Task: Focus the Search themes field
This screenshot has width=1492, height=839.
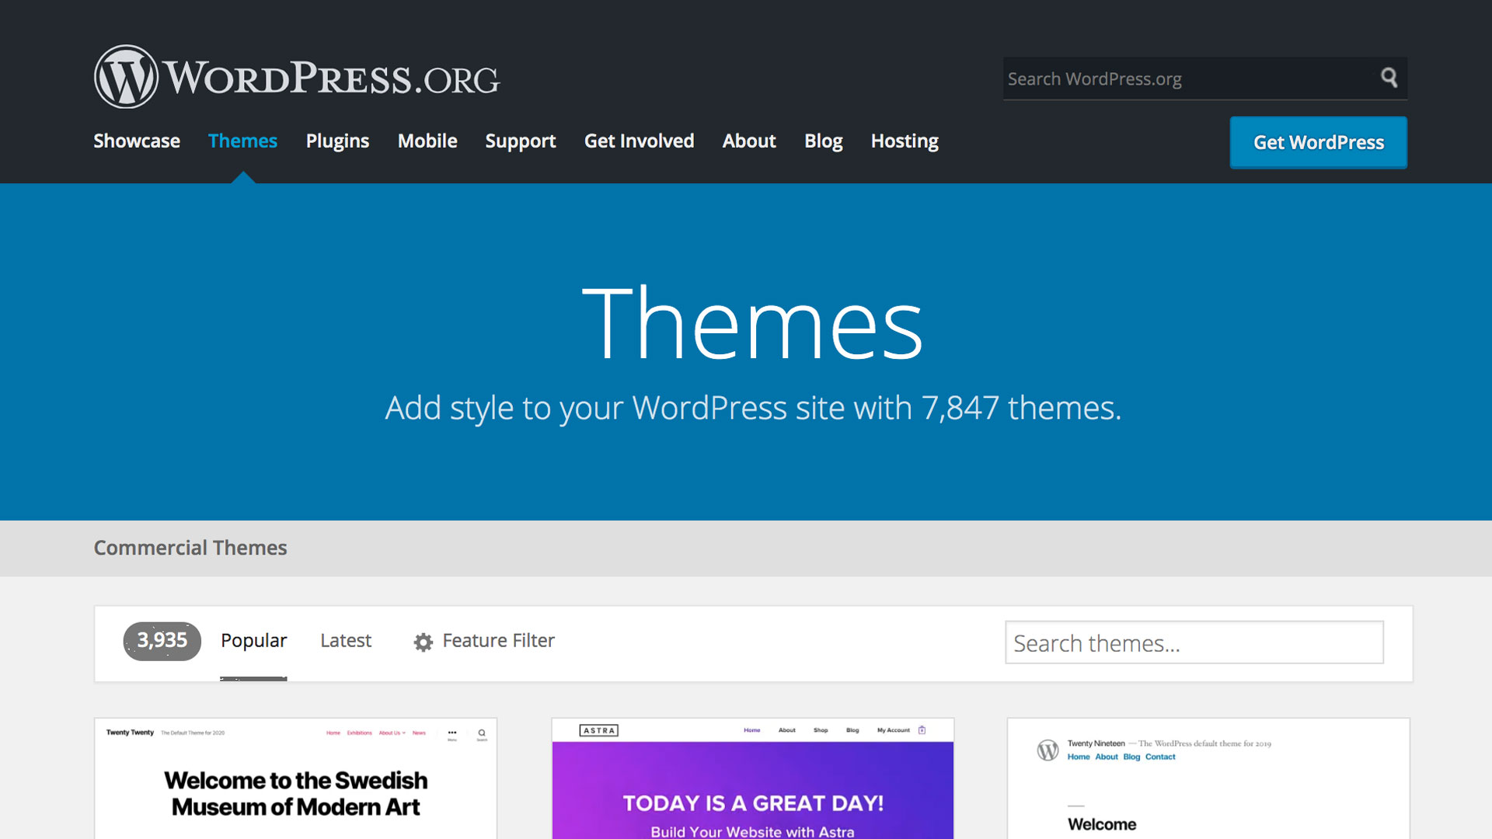Action: 1194,642
